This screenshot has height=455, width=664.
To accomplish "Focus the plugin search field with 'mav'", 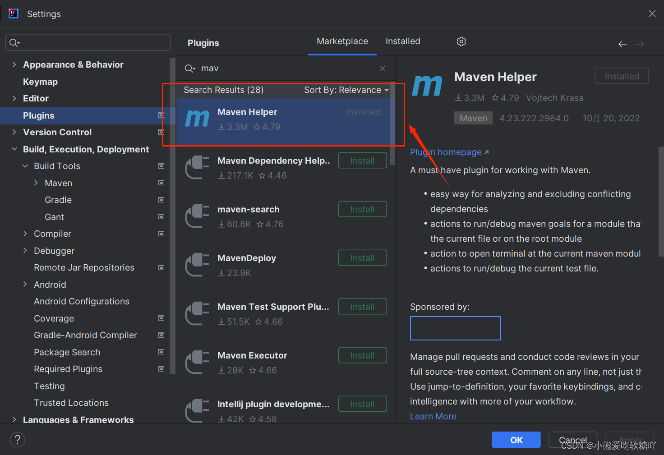I will coord(286,69).
